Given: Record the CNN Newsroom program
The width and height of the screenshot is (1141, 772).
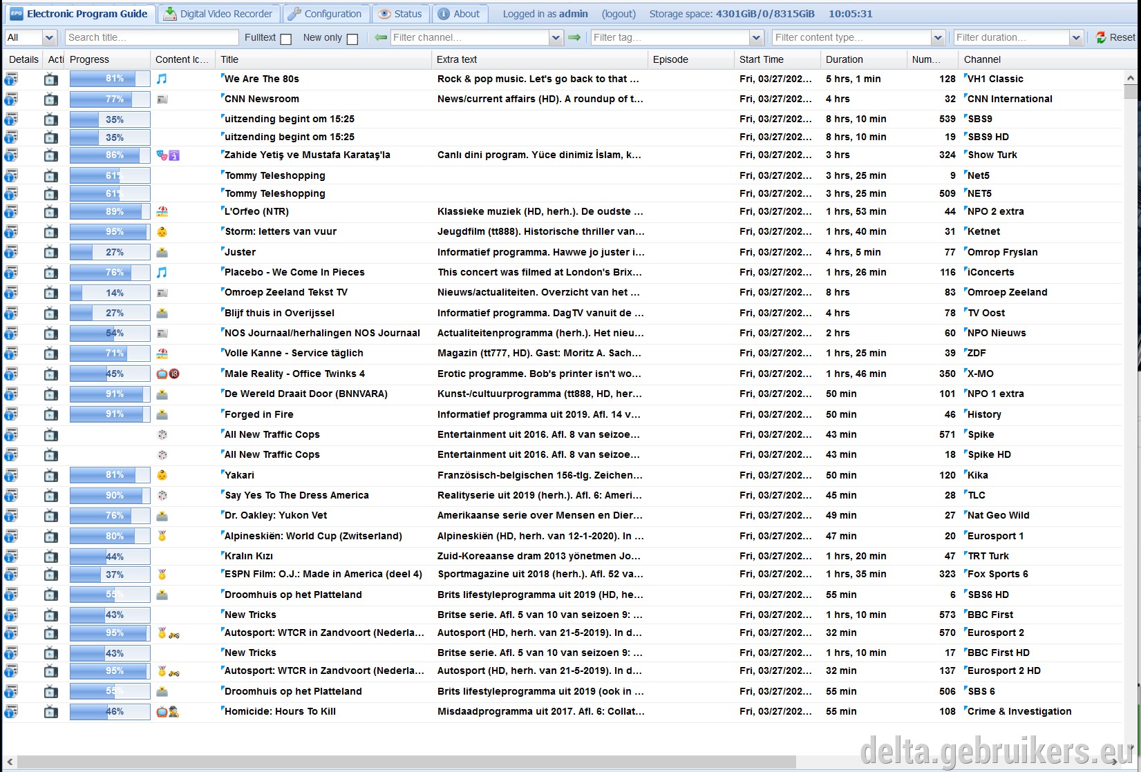Looking at the screenshot, I should [x=51, y=99].
